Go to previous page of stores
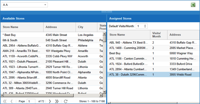 pos(12,101)
